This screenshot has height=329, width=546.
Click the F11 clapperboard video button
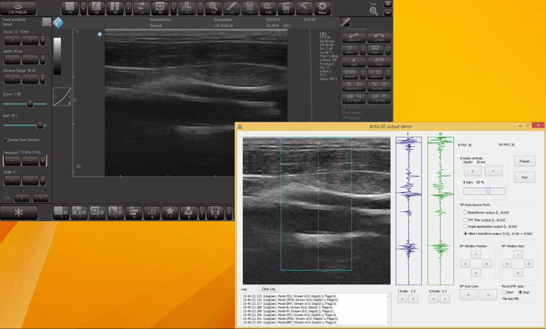tap(286, 8)
